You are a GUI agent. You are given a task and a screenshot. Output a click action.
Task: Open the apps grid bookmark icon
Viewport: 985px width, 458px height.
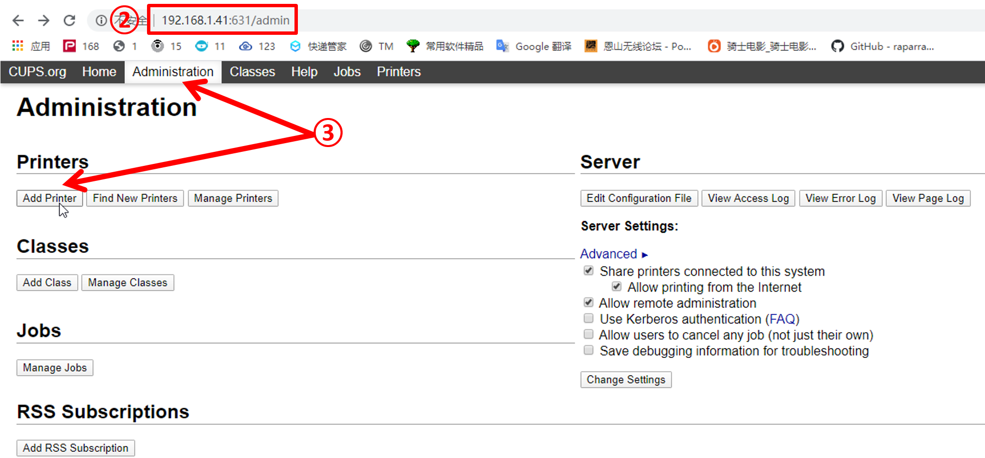pyautogui.click(x=18, y=46)
